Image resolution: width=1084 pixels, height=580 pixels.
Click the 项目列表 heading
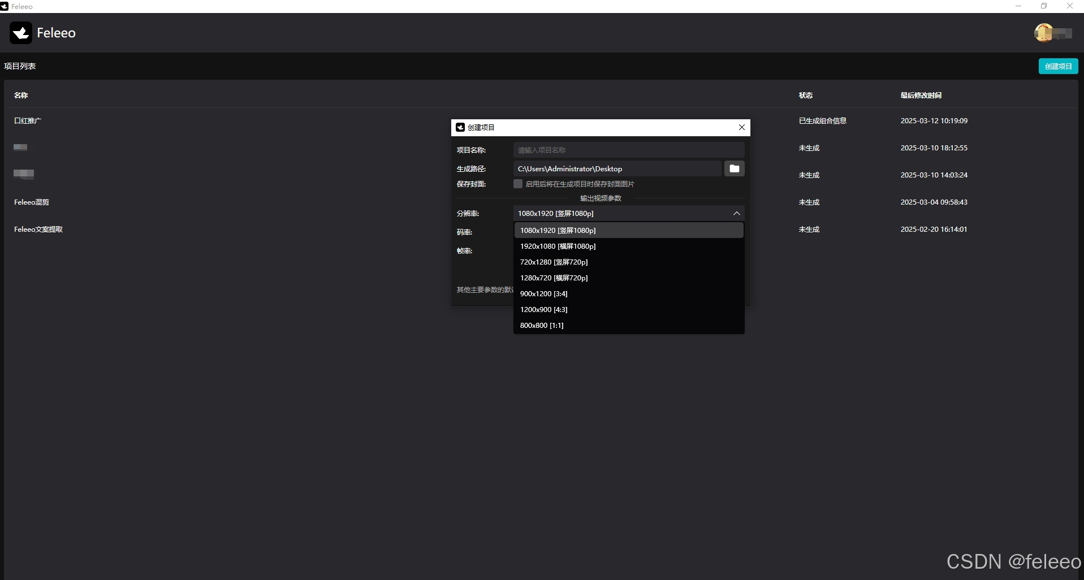[20, 66]
